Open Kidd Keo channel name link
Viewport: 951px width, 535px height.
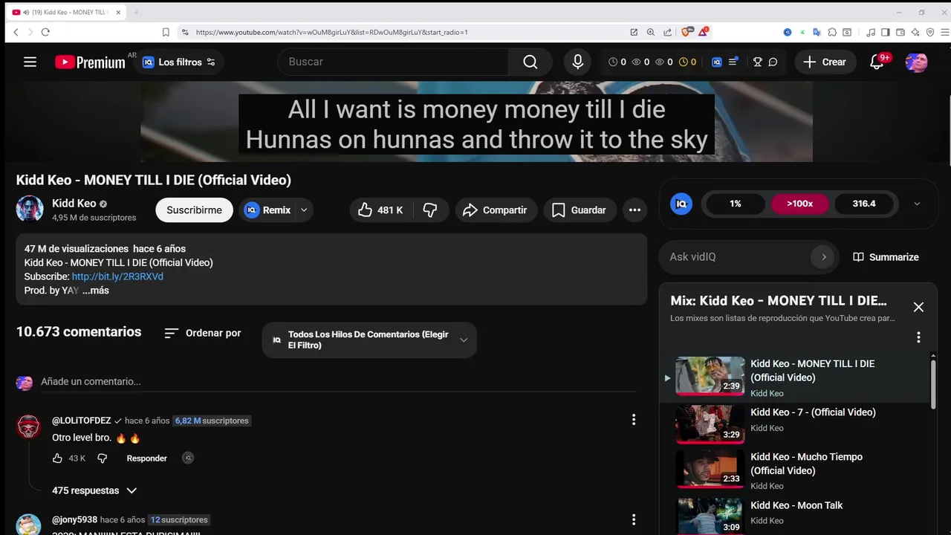74,204
